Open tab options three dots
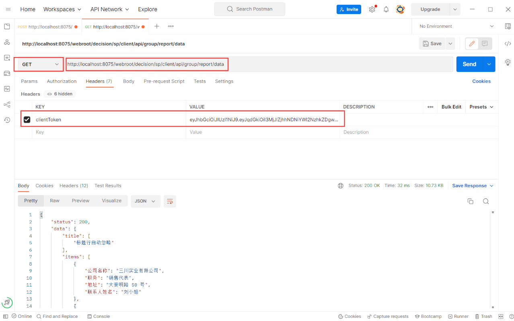 (171, 26)
